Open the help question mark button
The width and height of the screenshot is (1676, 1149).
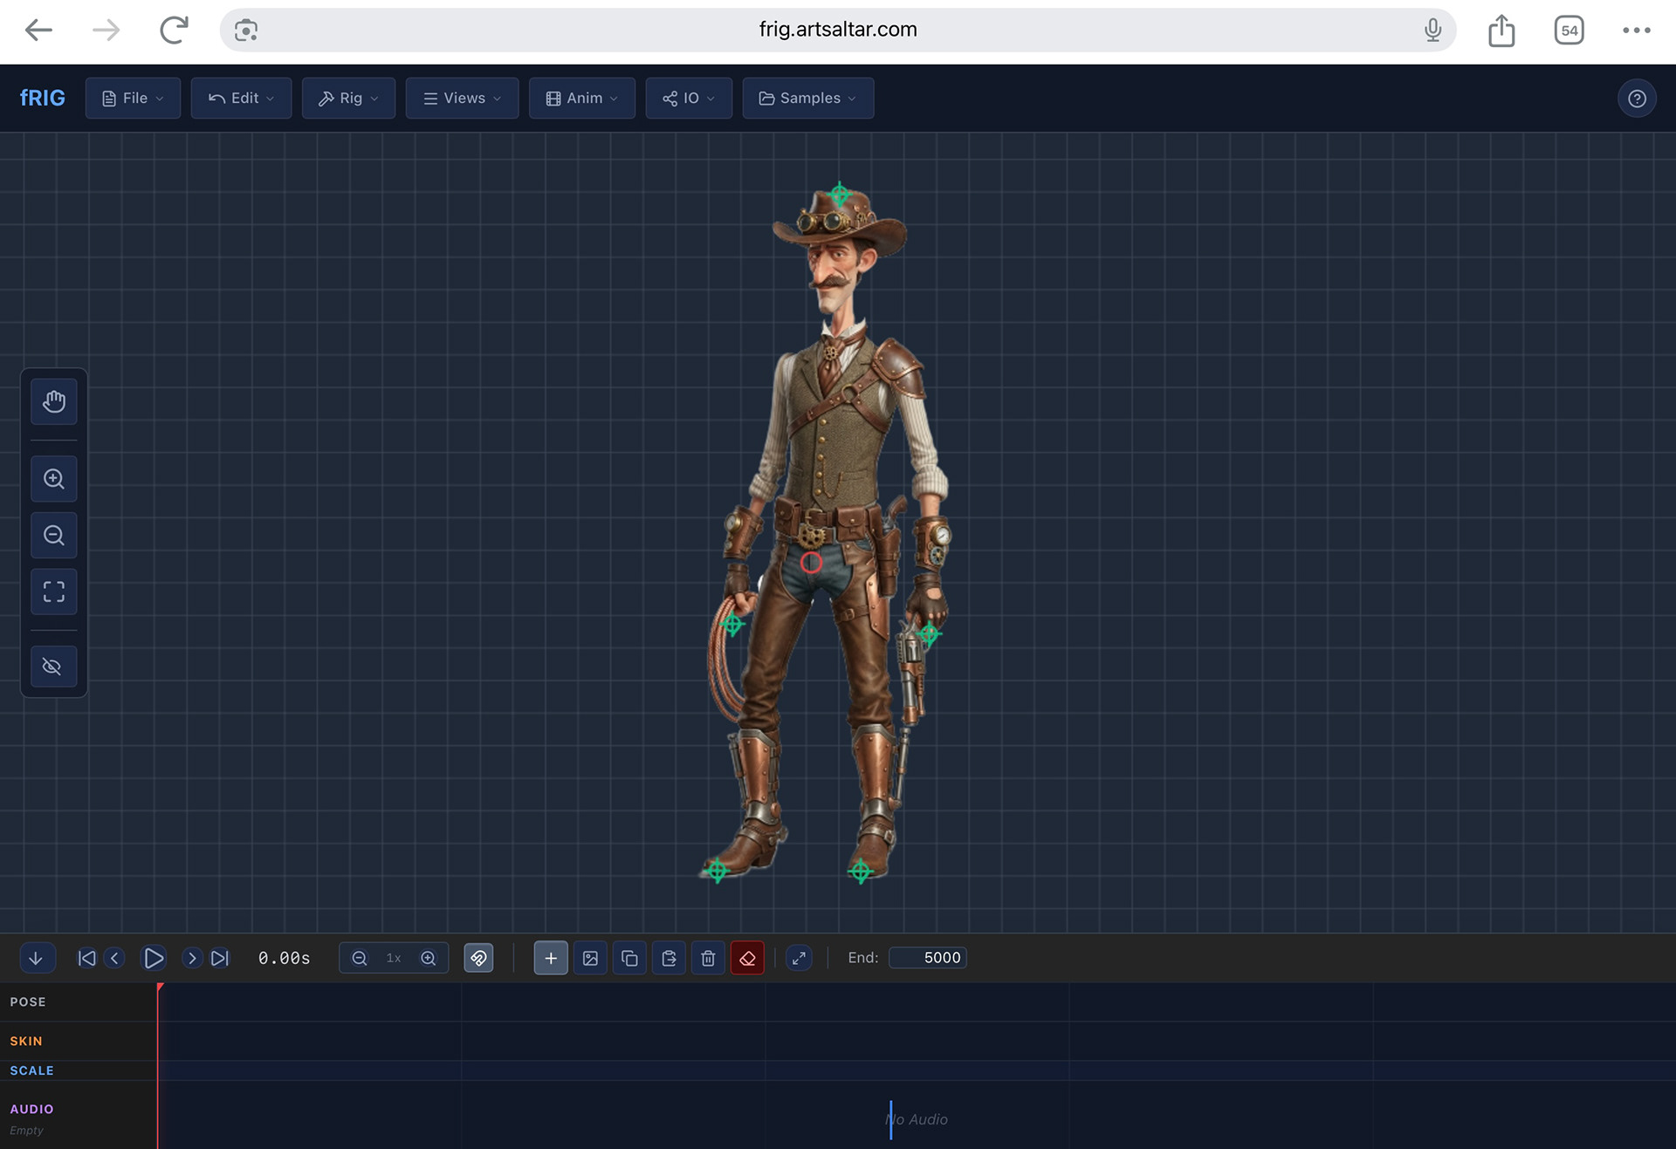[x=1637, y=98]
